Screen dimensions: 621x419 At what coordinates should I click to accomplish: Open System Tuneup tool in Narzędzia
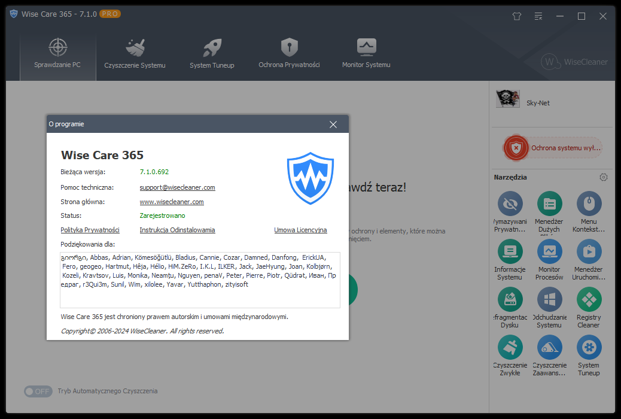click(x=589, y=356)
